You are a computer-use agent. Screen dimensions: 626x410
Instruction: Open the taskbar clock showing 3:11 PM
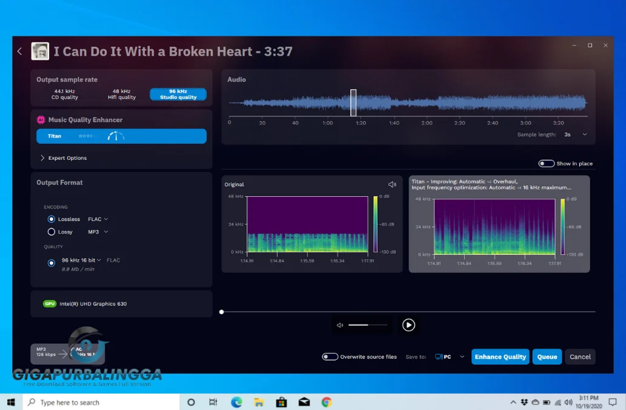[588, 402]
